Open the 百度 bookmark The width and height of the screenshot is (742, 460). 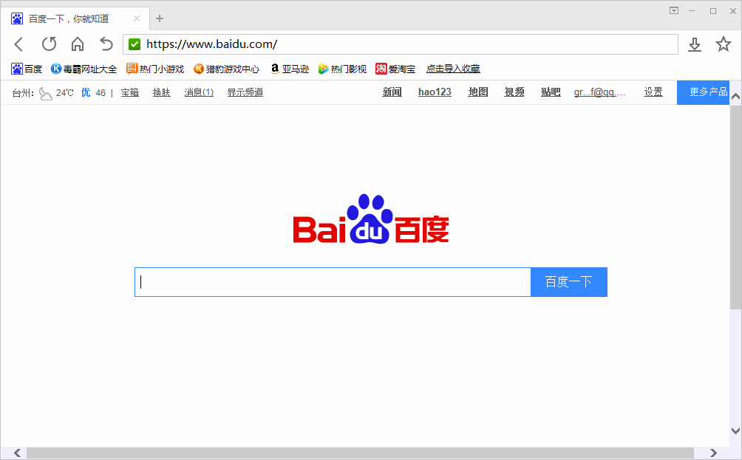pyautogui.click(x=27, y=69)
